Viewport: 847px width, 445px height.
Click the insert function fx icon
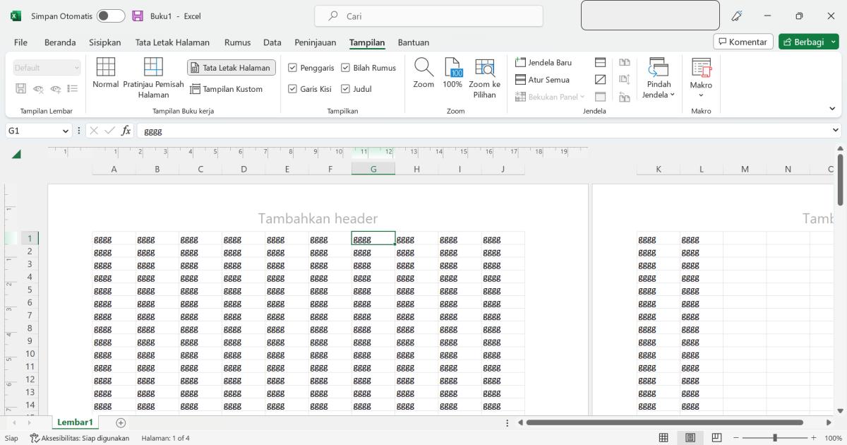[126, 131]
